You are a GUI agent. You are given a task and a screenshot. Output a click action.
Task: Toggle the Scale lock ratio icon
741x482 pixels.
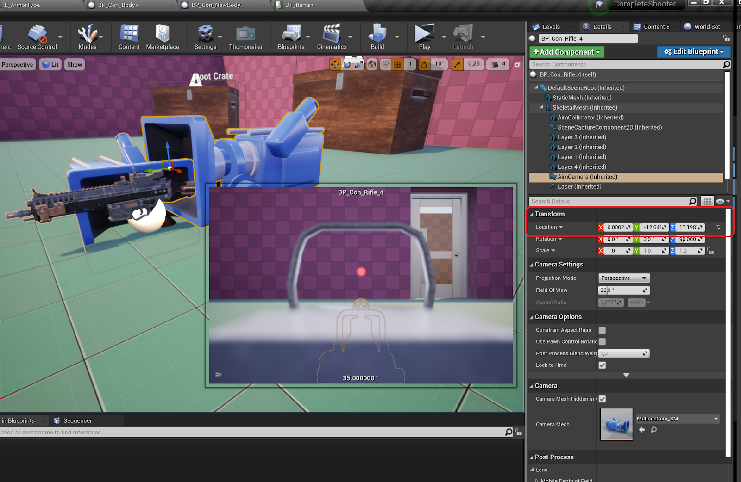[710, 251]
